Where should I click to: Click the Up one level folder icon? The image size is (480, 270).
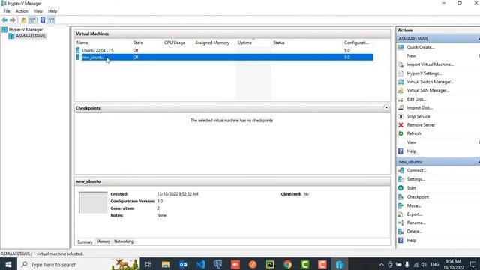point(23,20)
